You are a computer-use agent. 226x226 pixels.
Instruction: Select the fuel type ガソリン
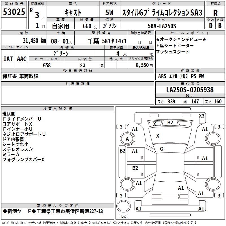110,26
